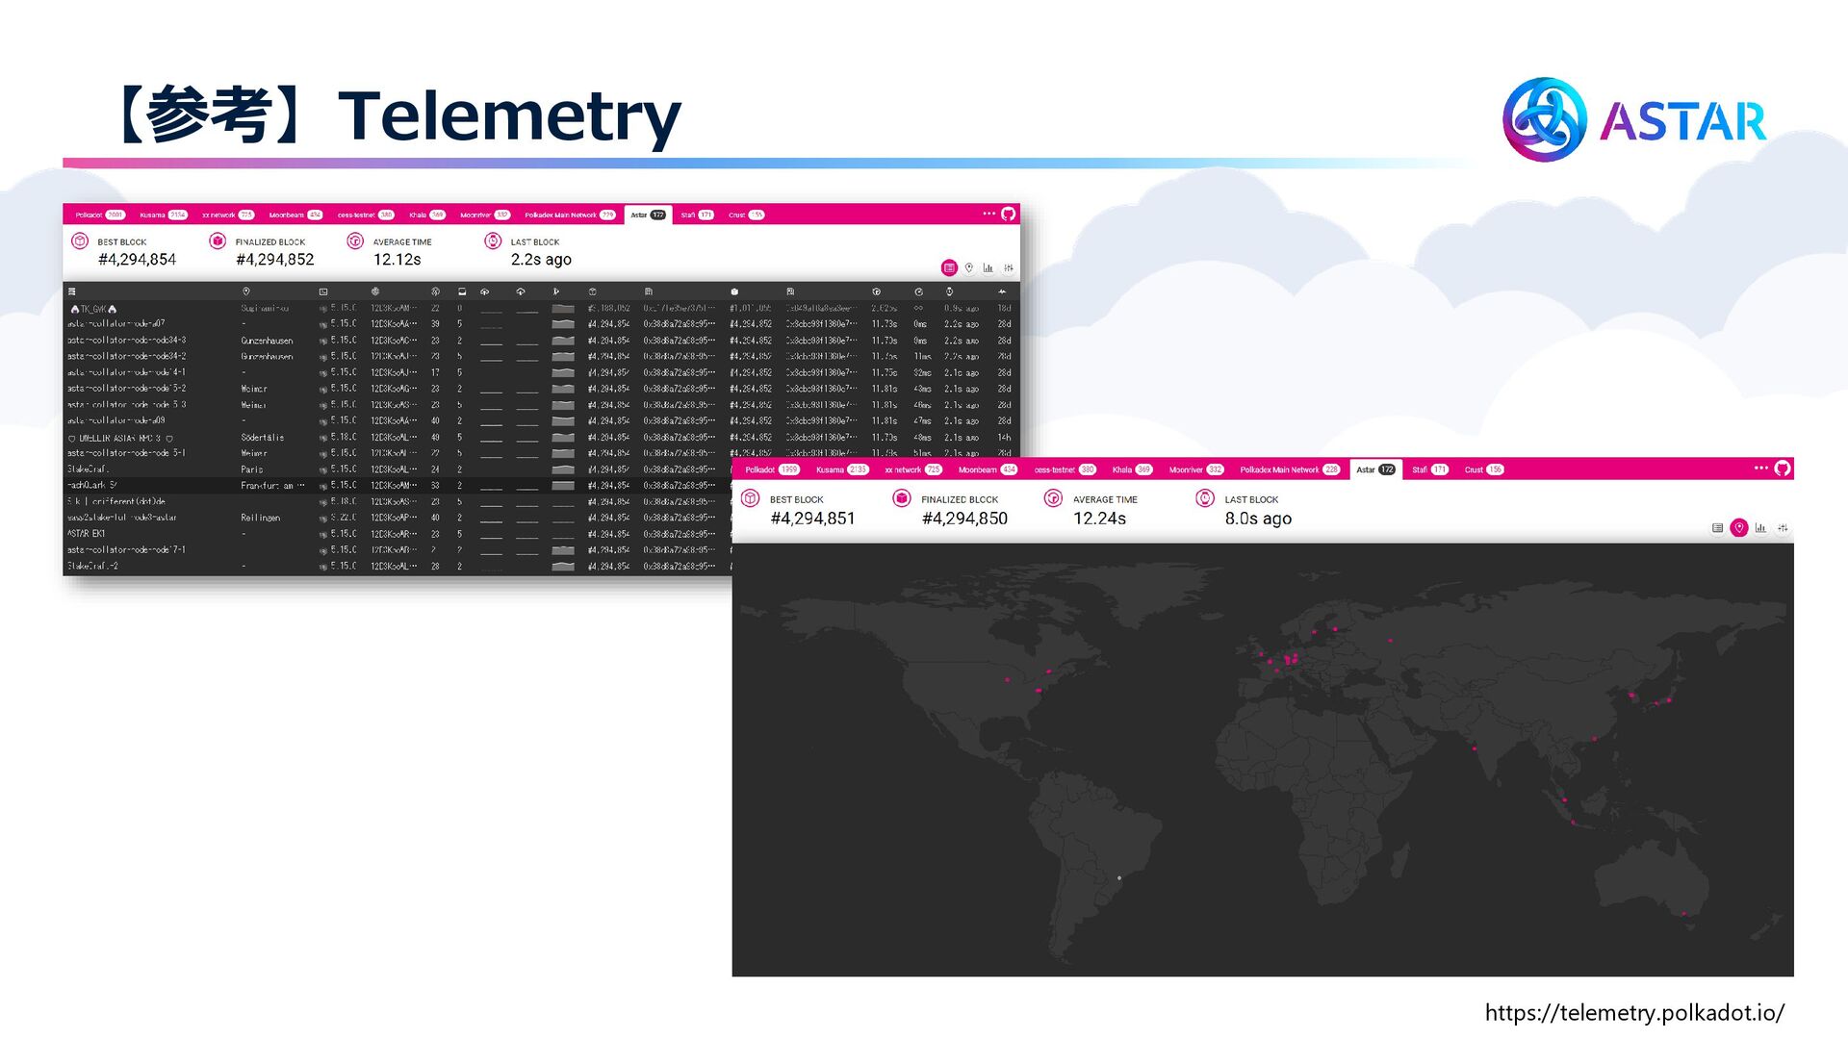Select the highlighted map pin icon in the map-view window

1739,527
